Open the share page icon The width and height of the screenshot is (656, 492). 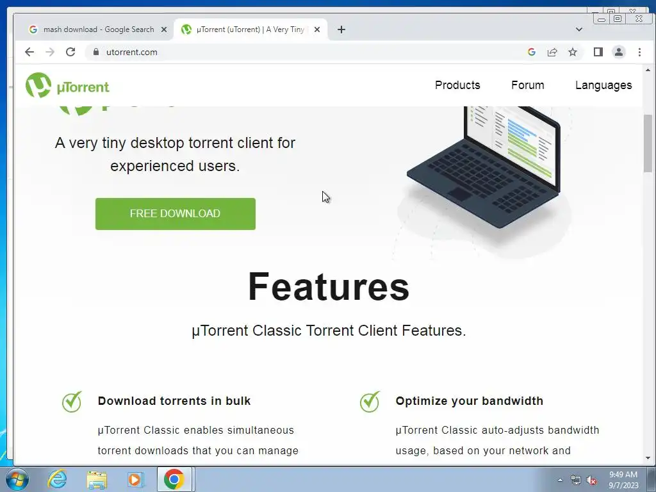pyautogui.click(x=552, y=52)
